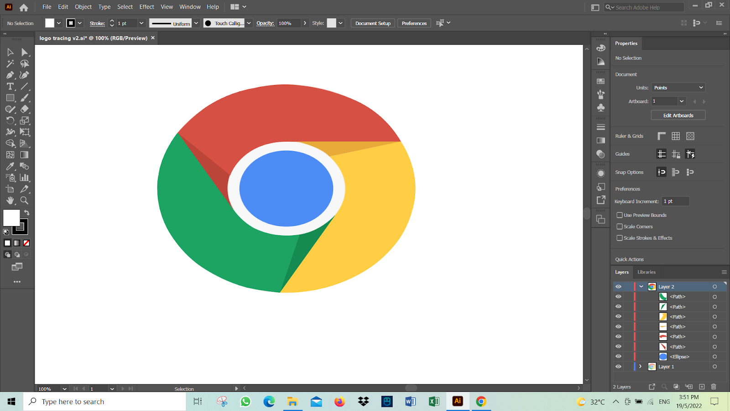Select the Properties panel tab
The image size is (730, 411).
pos(626,43)
